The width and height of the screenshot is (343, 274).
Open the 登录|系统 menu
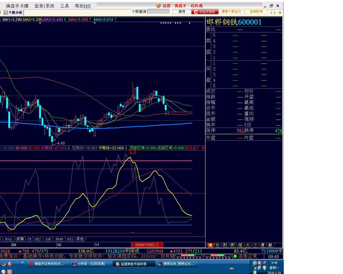44,6
